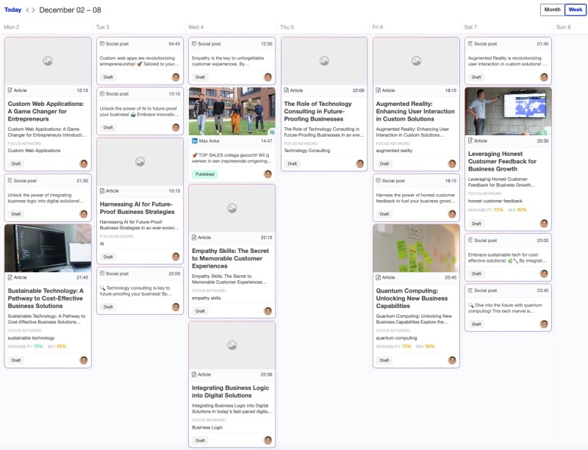Click the Published badge on Wednesday's post
The height and width of the screenshot is (450, 588).
[205, 174]
